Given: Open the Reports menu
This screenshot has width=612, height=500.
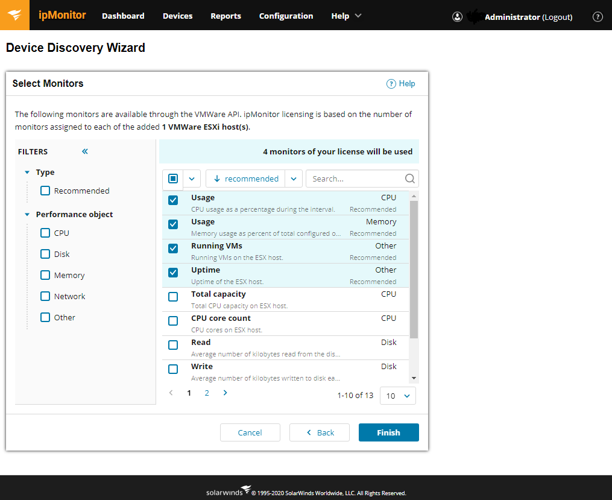Looking at the screenshot, I should point(226,16).
